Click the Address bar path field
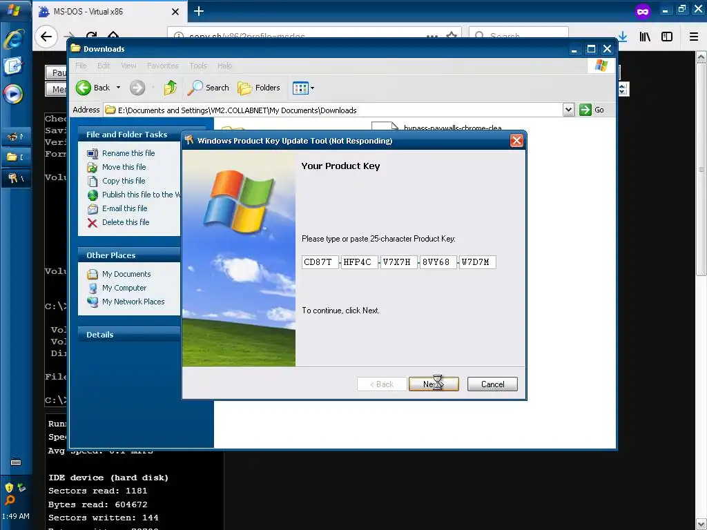 pos(333,110)
